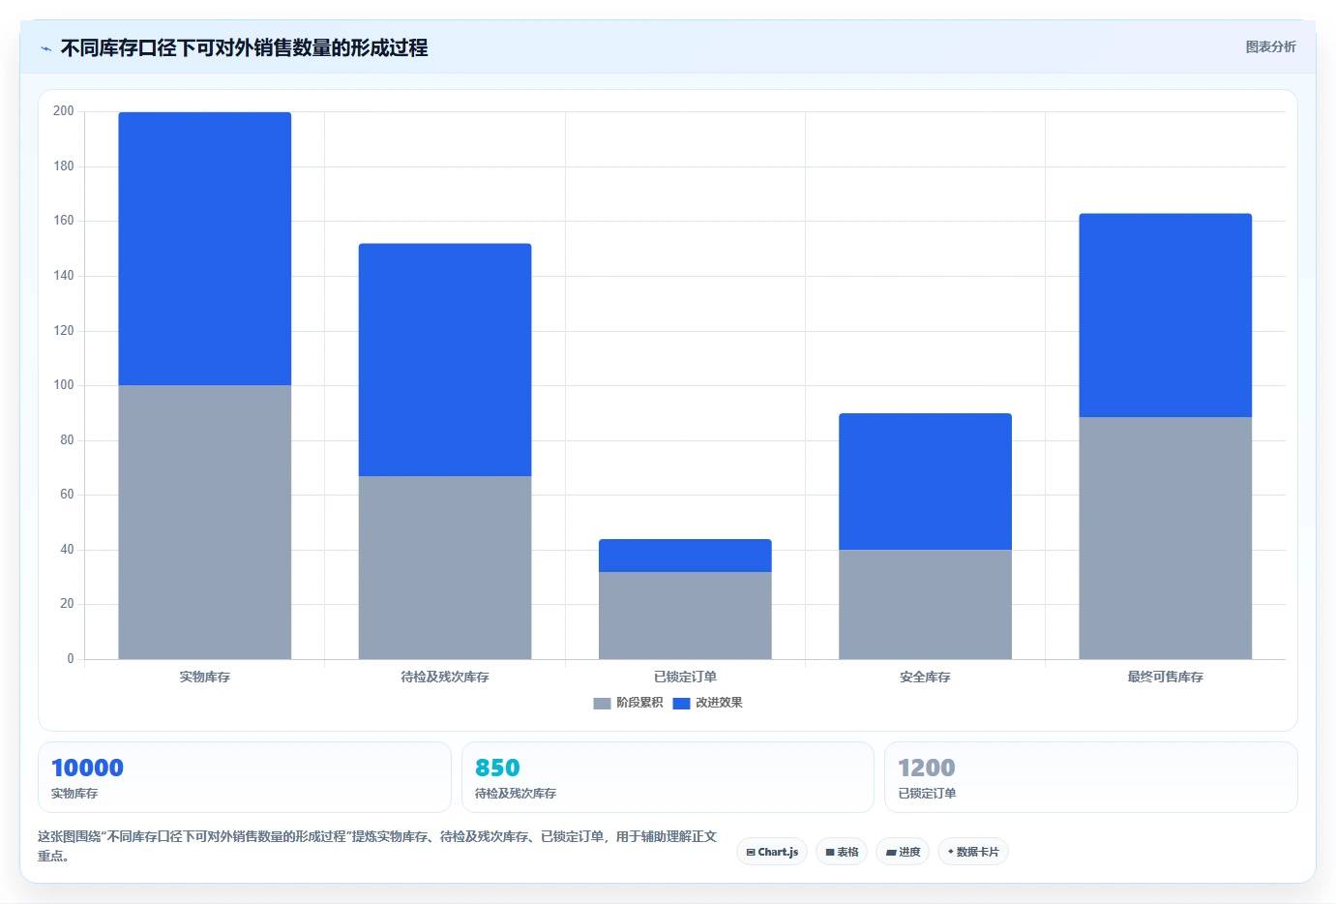The image size is (1336, 904).
Task: Click the 200 y-axis value
Action: pyautogui.click(x=64, y=111)
